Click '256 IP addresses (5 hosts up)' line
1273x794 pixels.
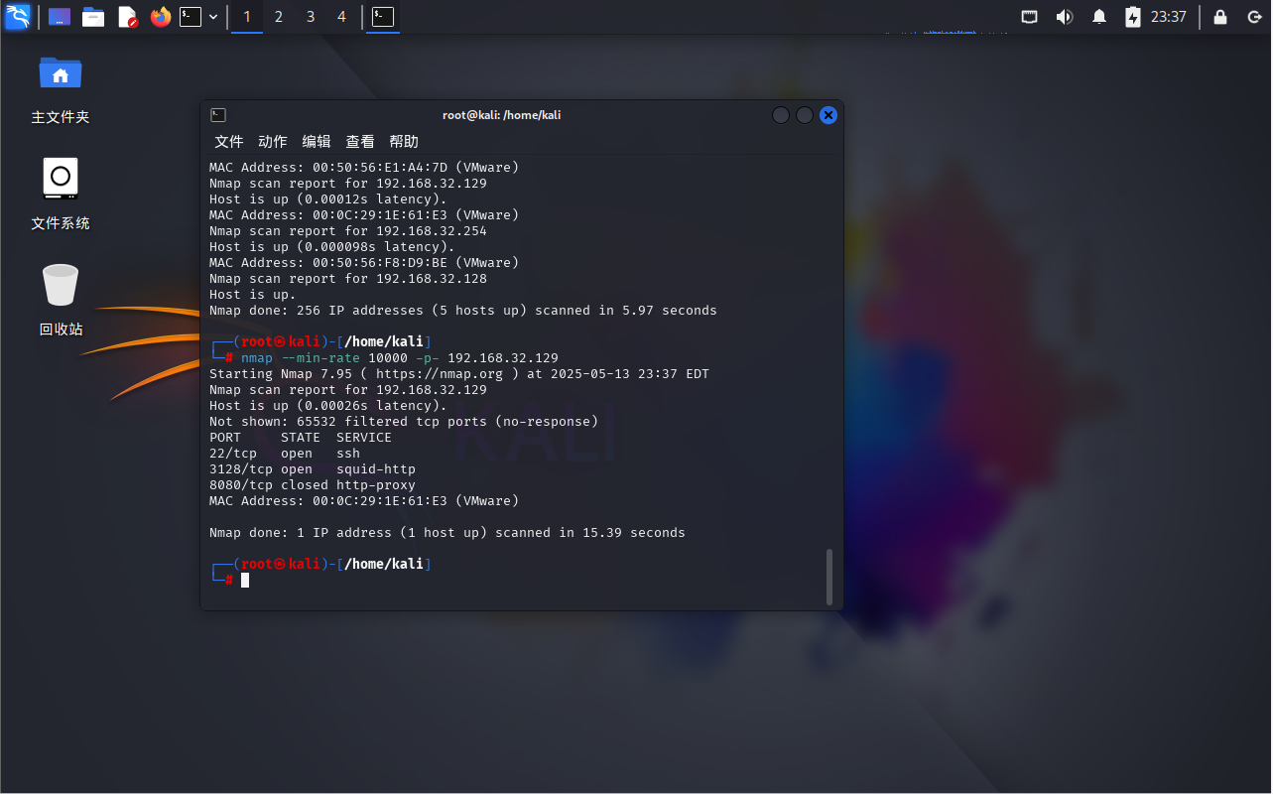pos(463,311)
